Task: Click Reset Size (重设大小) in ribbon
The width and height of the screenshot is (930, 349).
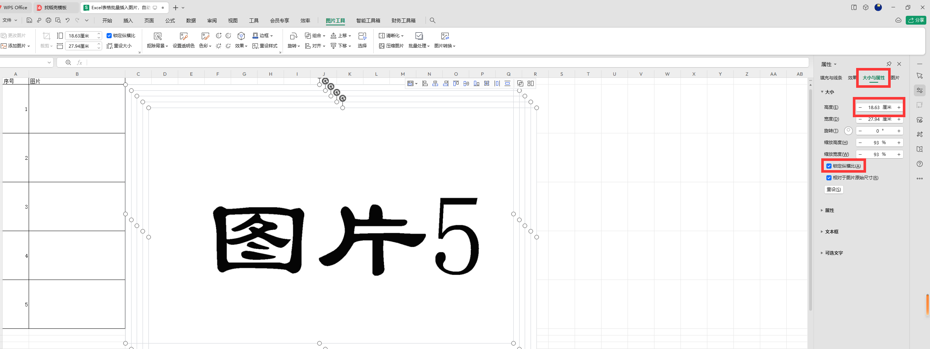Action: click(119, 46)
